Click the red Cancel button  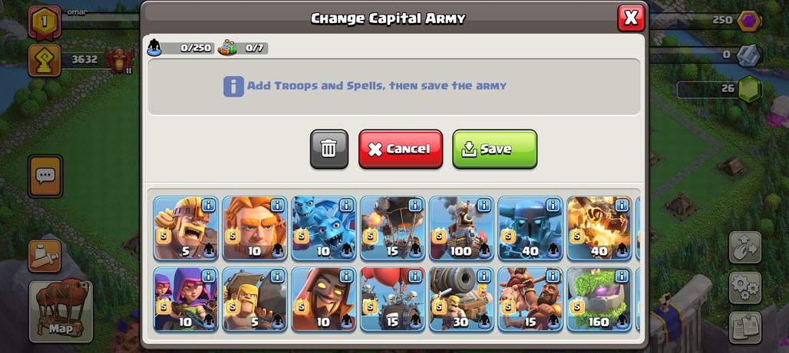401,149
